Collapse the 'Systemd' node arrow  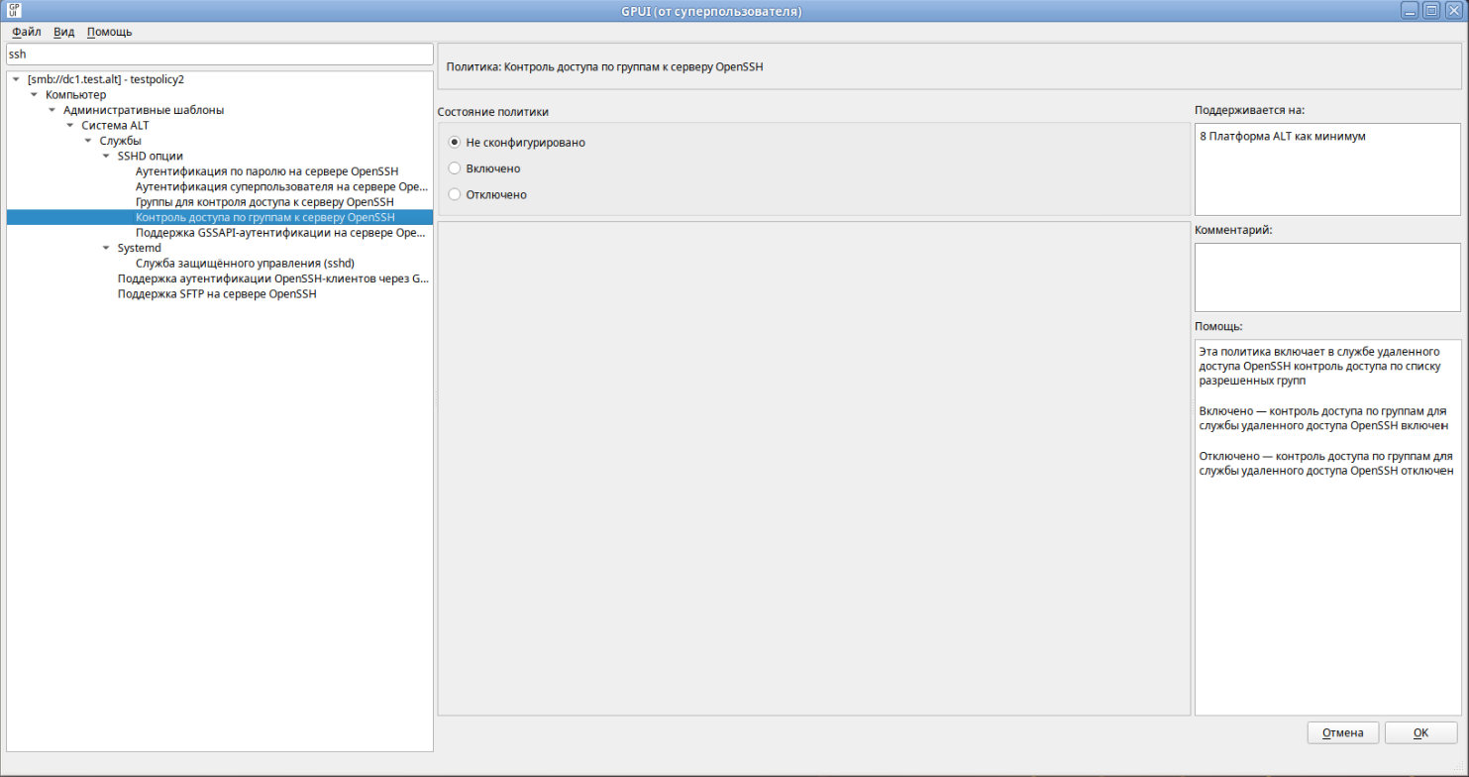(106, 248)
